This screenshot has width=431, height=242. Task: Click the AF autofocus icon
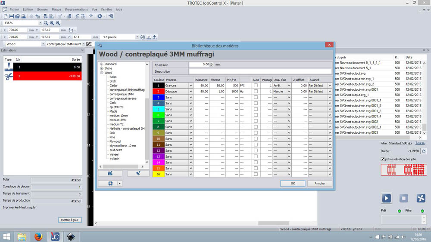[x=143, y=37]
